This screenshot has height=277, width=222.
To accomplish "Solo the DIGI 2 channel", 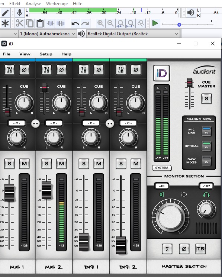I will 121,164.
